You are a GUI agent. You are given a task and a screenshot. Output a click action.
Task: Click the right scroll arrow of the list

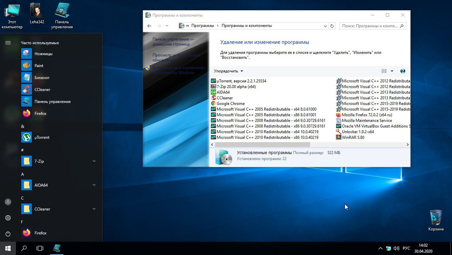coord(408,145)
